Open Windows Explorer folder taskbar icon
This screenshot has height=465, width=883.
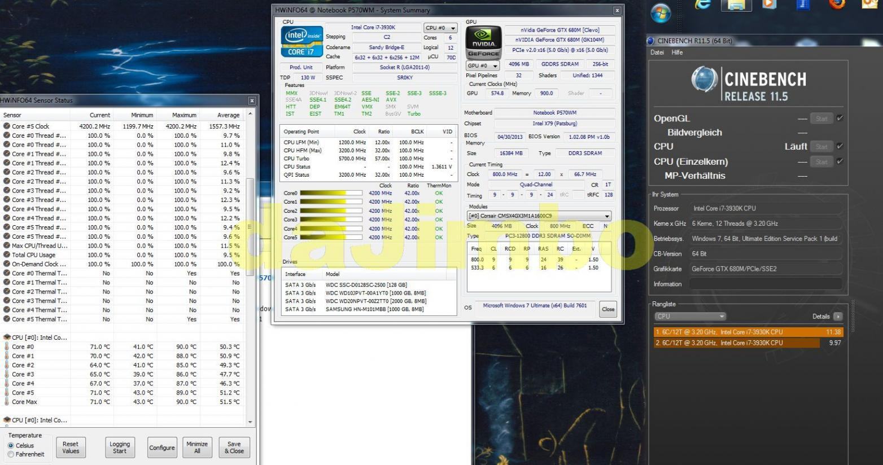(737, 5)
